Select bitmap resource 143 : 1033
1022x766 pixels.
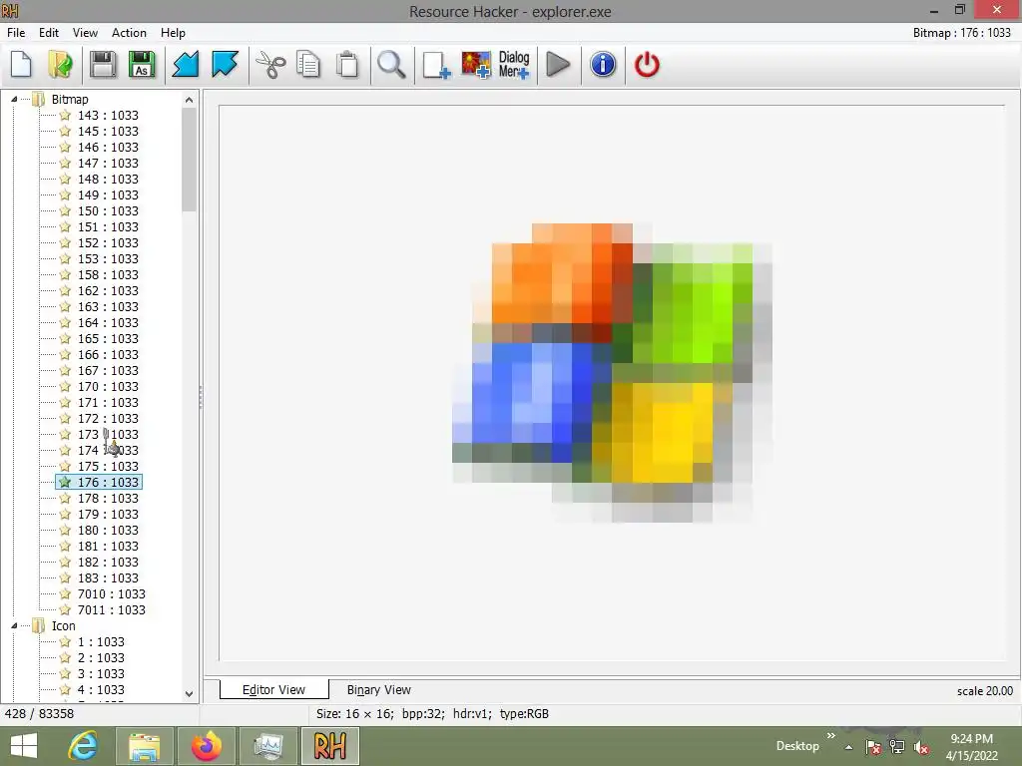point(108,116)
